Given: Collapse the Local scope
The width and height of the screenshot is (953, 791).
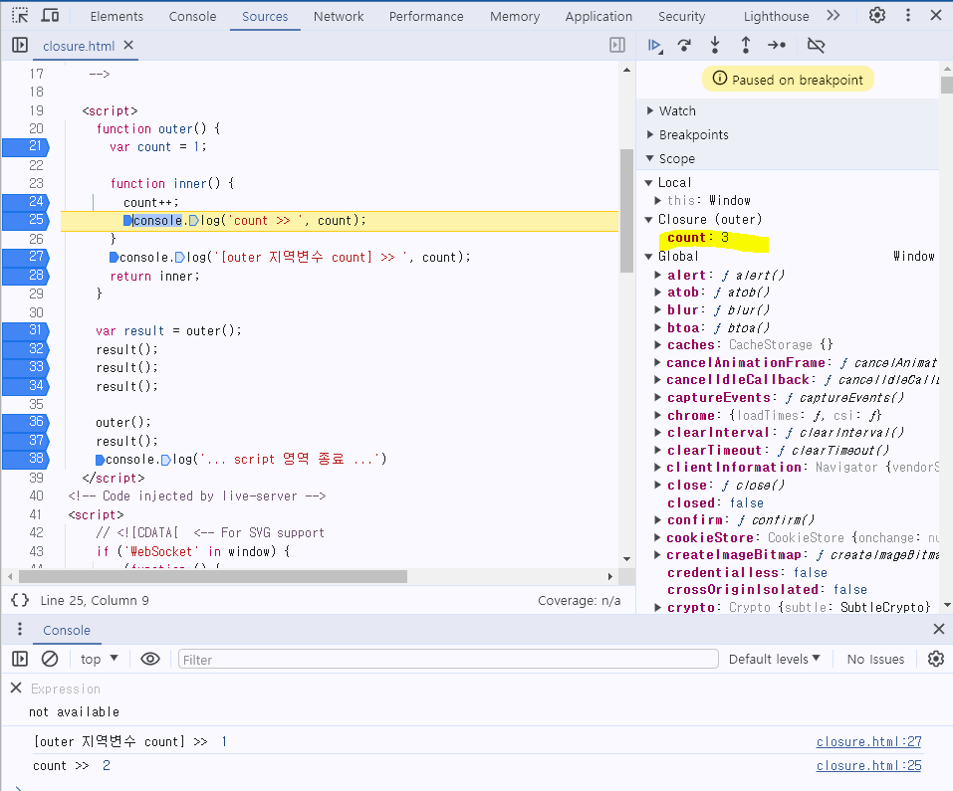Looking at the screenshot, I should point(649,182).
